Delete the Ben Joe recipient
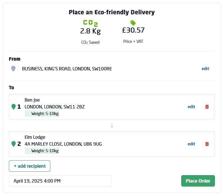The height and width of the screenshot is (196, 223). [x=207, y=107]
